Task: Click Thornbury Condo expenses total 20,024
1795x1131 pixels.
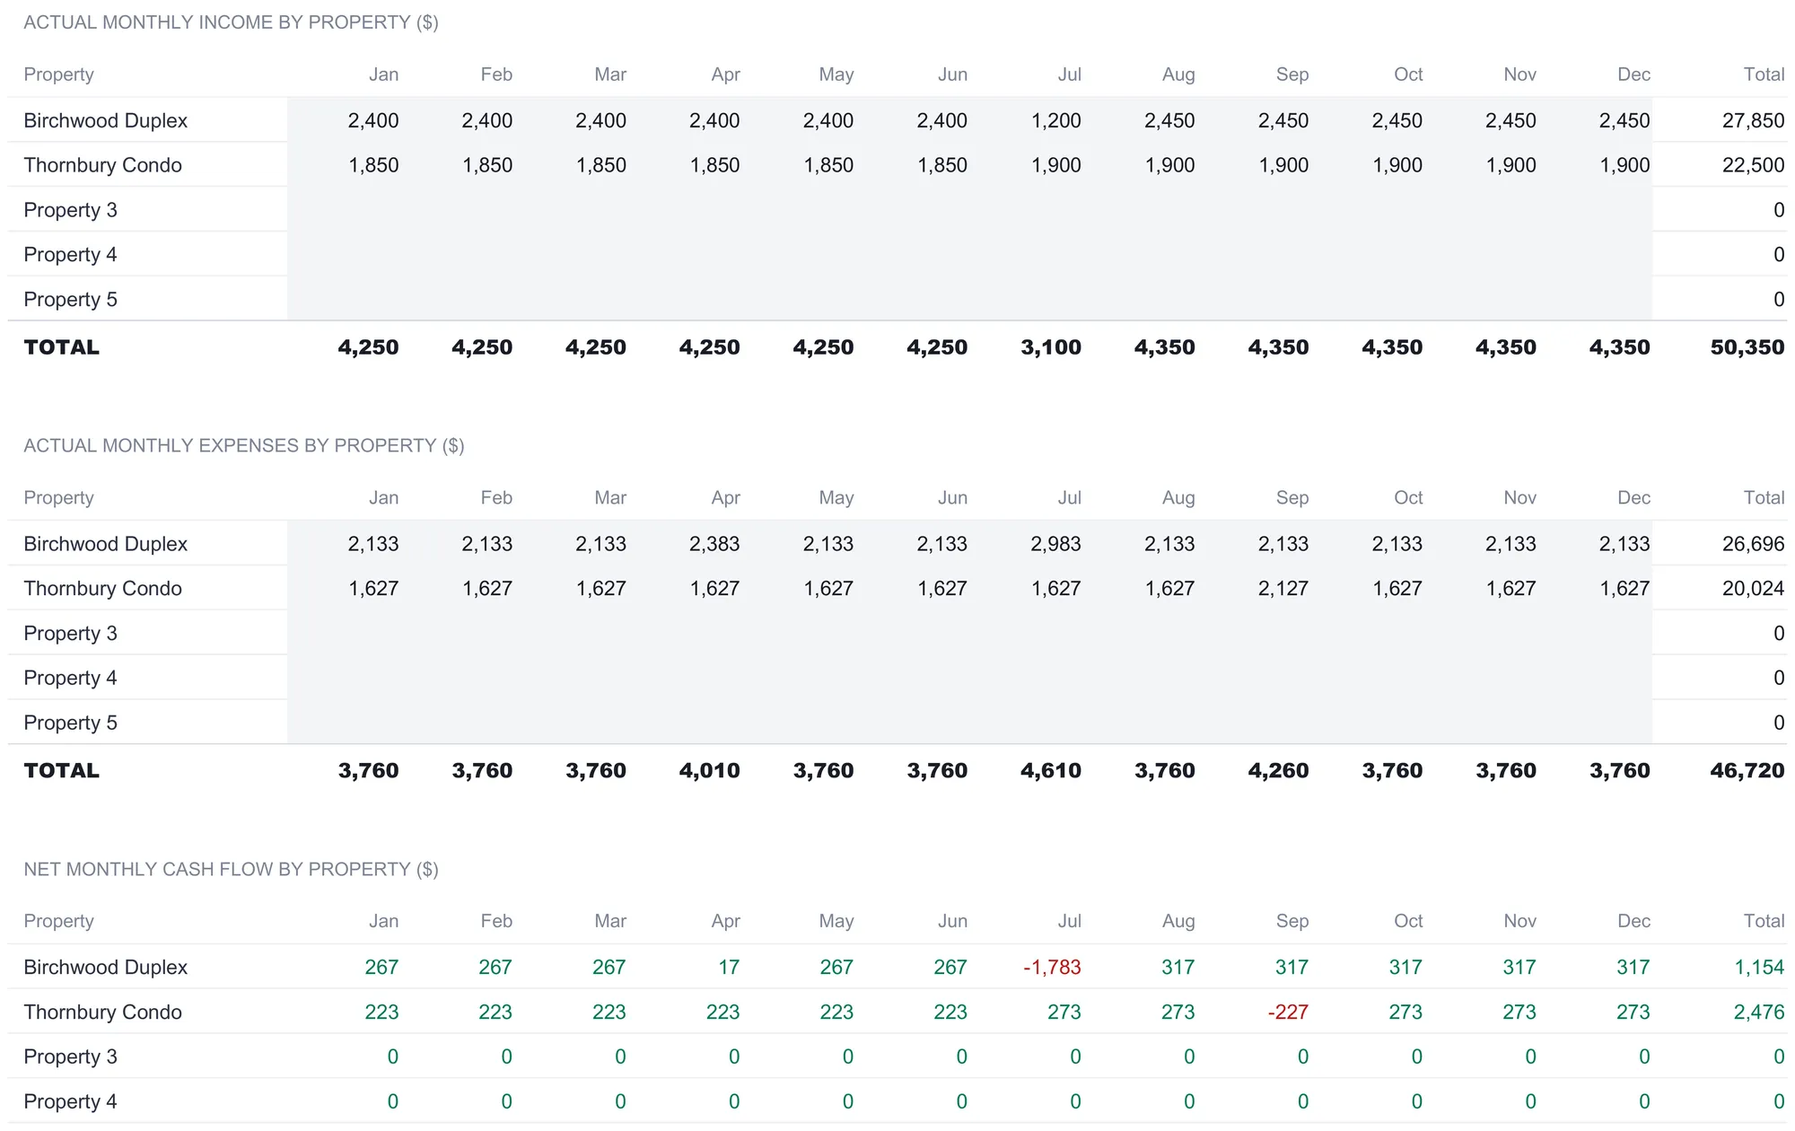Action: [1753, 589]
